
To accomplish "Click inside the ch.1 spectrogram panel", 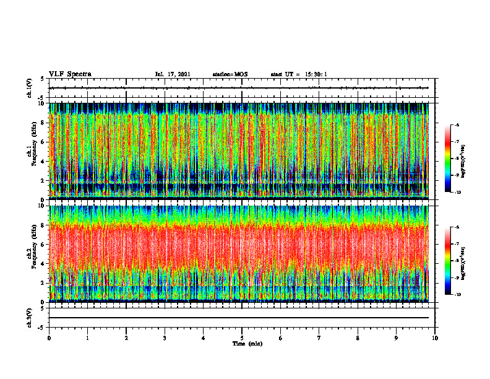I will (x=242, y=151).
